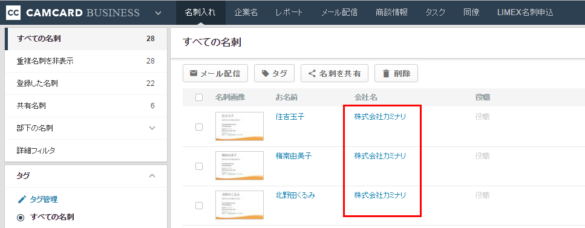Click the 役職 column header

482,97
